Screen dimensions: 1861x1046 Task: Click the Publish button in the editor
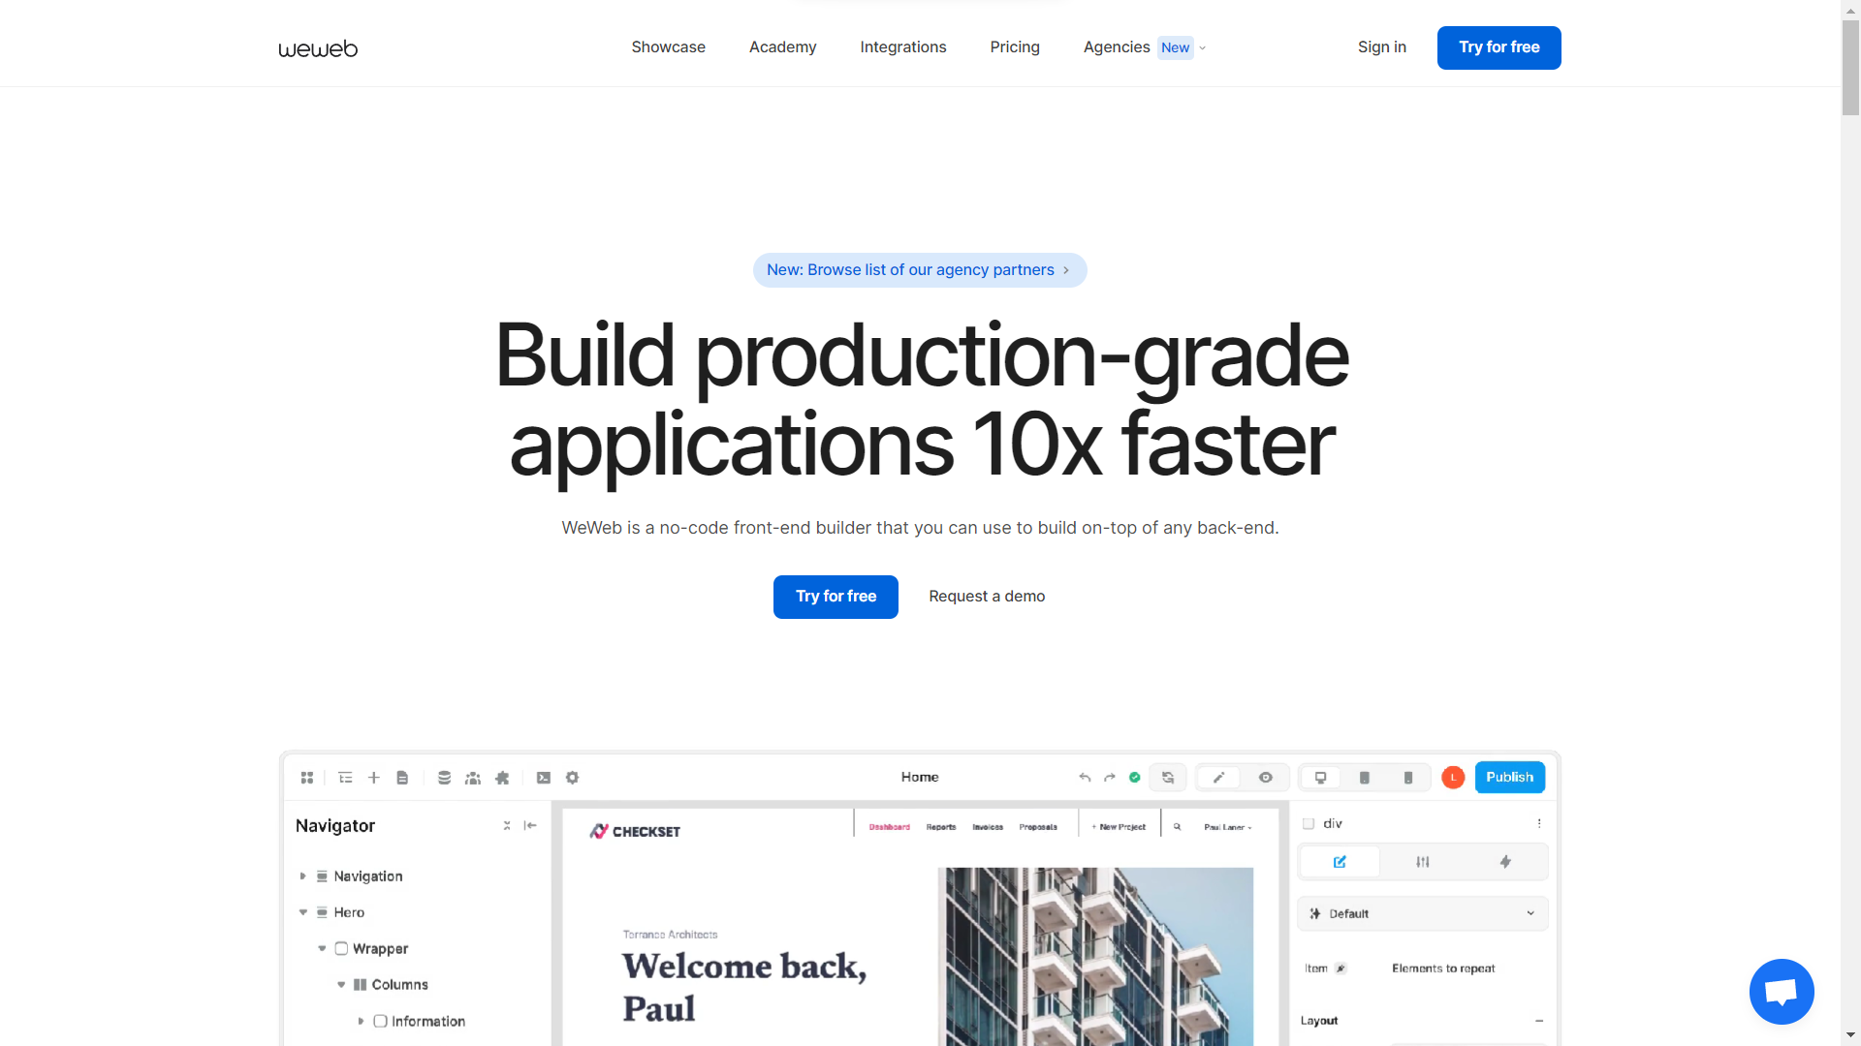click(x=1509, y=777)
